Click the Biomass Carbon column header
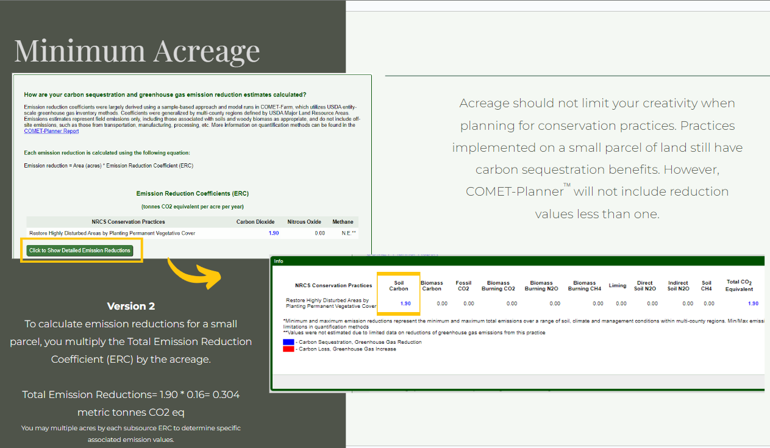Viewport: 770px width, 448px height. click(432, 285)
